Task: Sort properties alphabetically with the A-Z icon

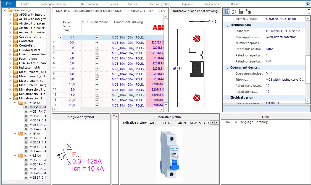Action: (x=234, y=12)
